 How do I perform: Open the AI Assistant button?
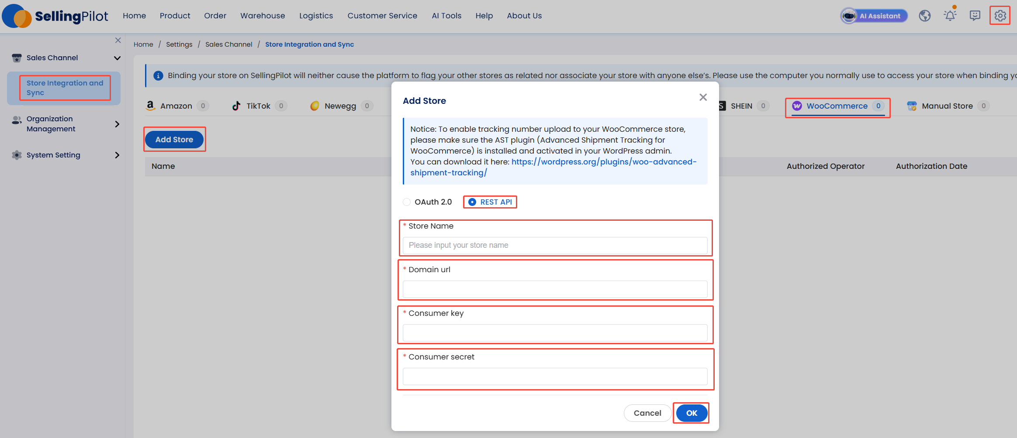pos(874,16)
